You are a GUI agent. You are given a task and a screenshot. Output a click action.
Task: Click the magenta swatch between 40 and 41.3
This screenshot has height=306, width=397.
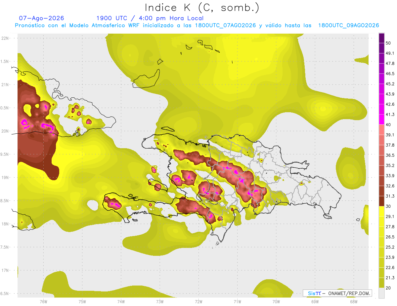(381, 119)
